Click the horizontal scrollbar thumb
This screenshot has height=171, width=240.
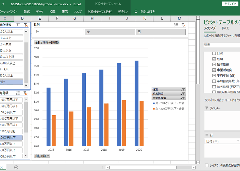(x=143, y=167)
